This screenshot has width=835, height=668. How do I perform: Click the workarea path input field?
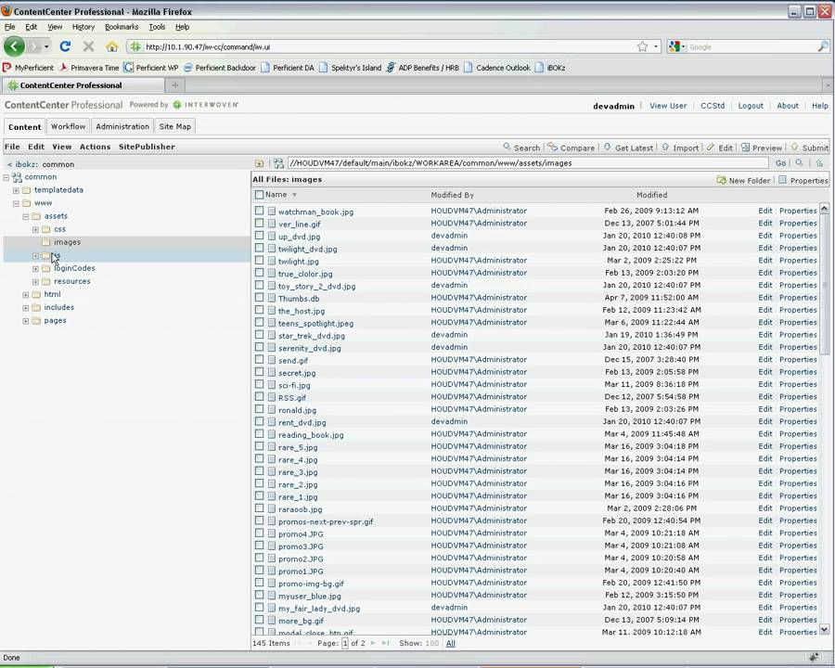click(x=528, y=163)
